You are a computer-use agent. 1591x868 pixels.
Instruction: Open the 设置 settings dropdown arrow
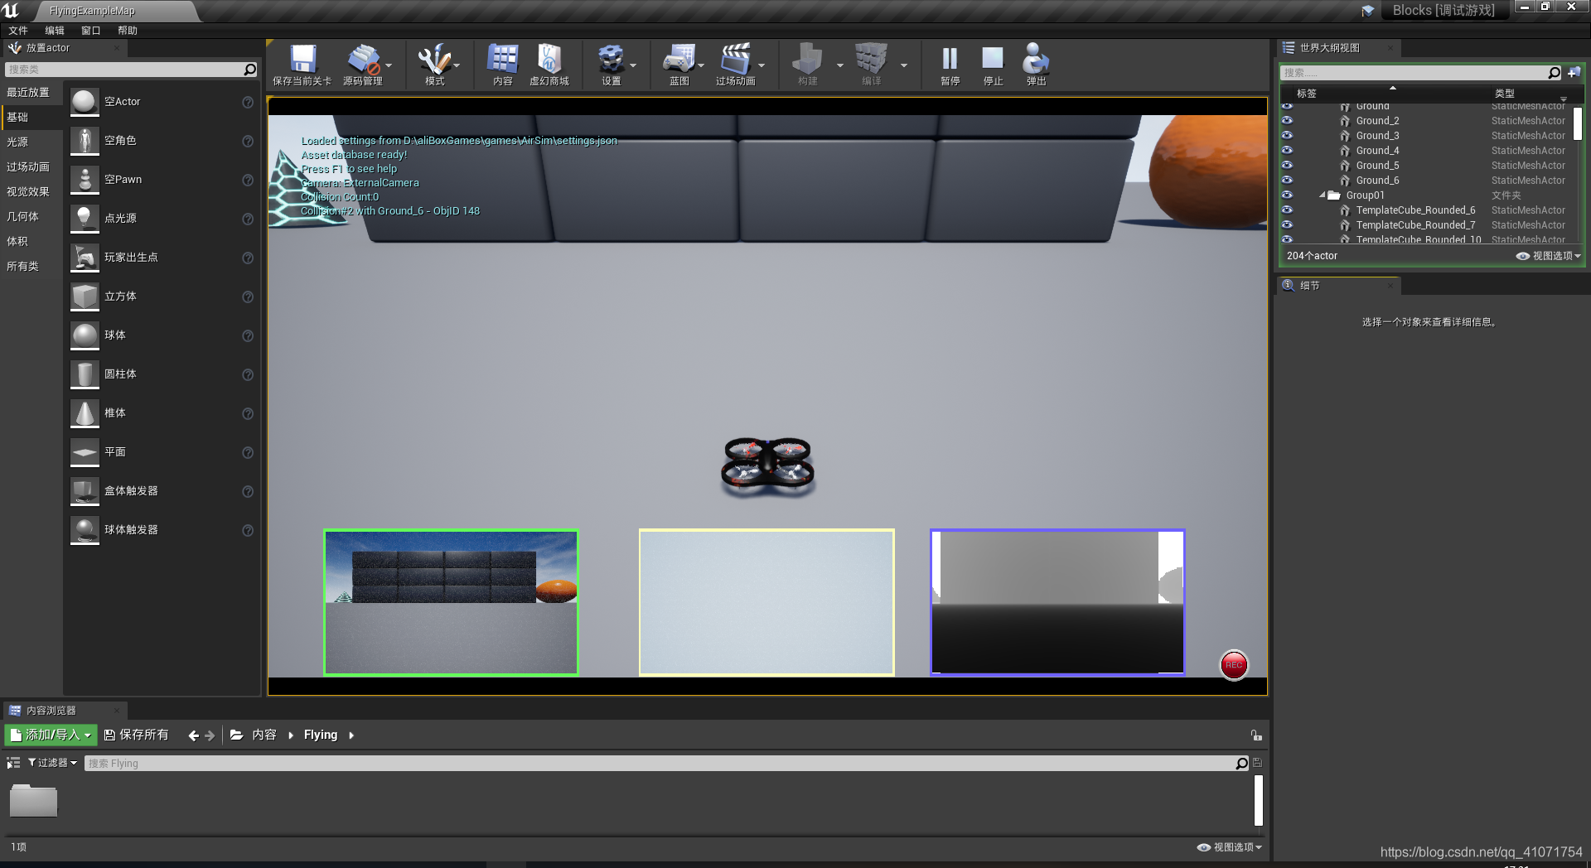click(x=633, y=65)
